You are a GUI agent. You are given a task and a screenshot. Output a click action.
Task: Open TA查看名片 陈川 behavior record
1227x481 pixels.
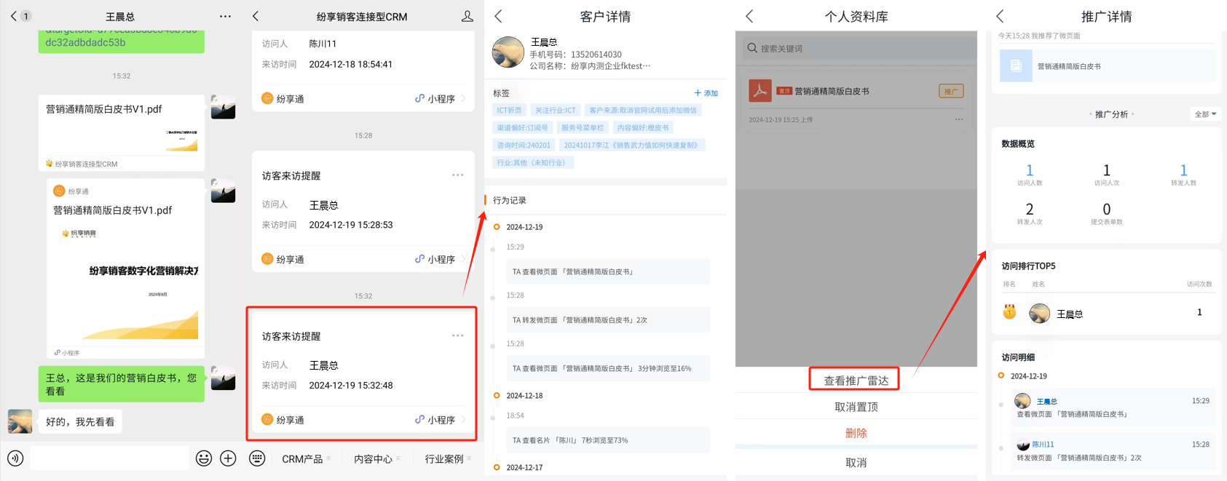click(609, 440)
